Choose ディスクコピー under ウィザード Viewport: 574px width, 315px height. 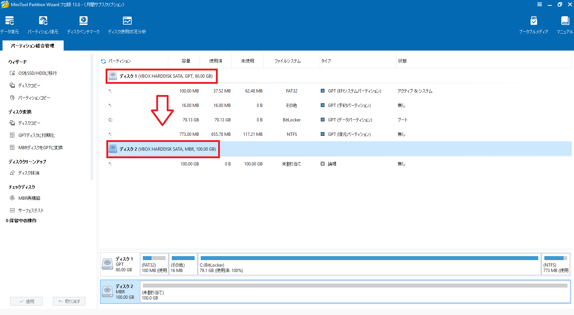click(25, 85)
